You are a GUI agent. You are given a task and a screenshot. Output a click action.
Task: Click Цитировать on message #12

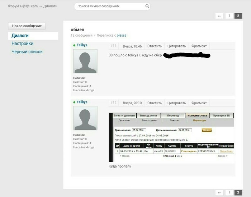(176, 103)
